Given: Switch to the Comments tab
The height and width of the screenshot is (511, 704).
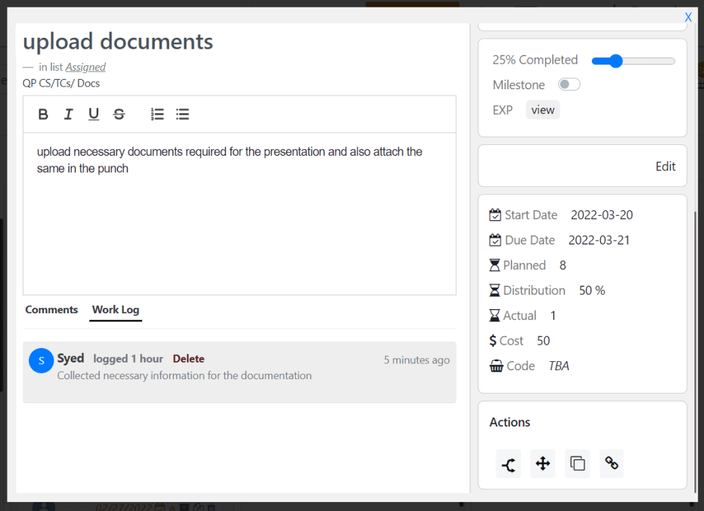Looking at the screenshot, I should (x=51, y=310).
